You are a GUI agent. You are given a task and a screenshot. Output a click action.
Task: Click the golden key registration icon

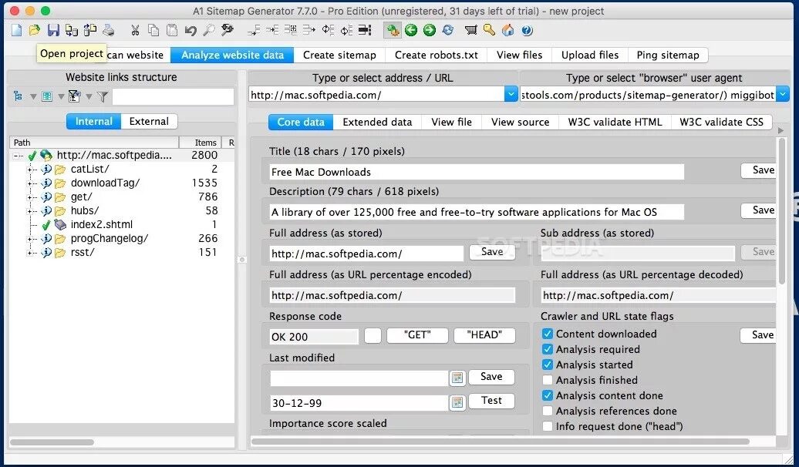(x=489, y=30)
